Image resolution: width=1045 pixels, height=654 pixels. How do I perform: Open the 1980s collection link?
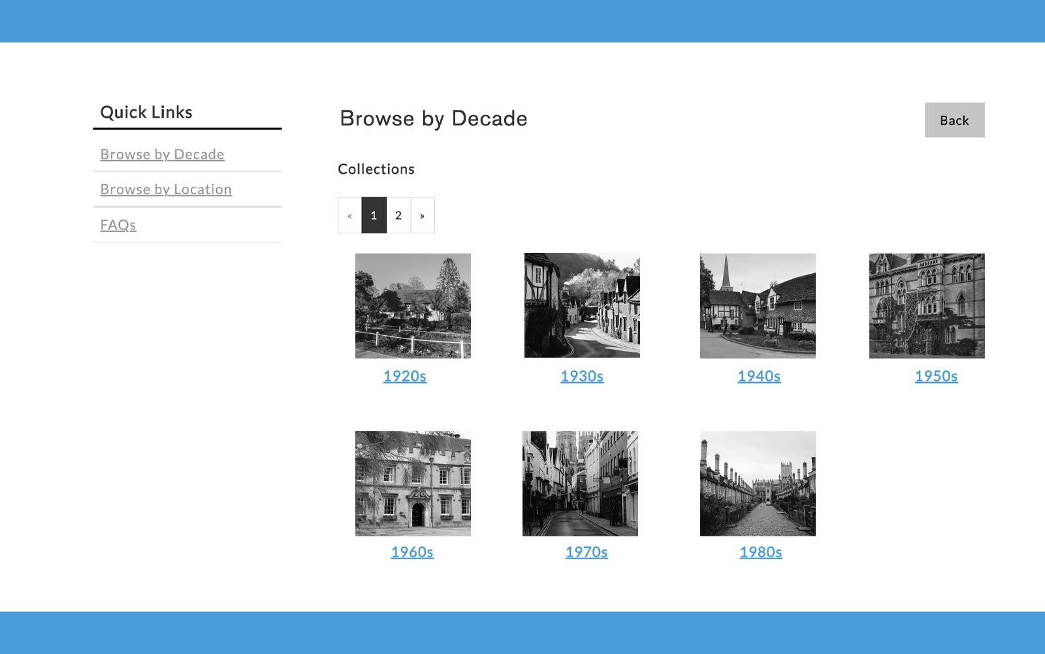coord(761,552)
